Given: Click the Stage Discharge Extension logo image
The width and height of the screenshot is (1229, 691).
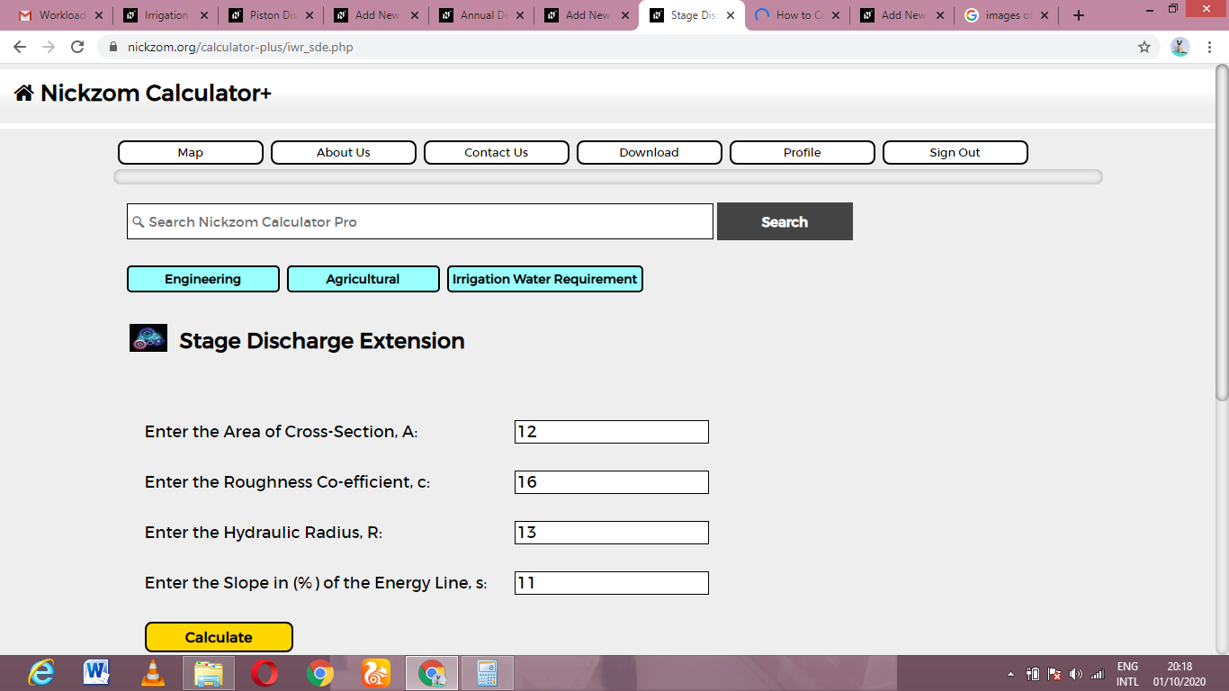Looking at the screenshot, I should 148,338.
